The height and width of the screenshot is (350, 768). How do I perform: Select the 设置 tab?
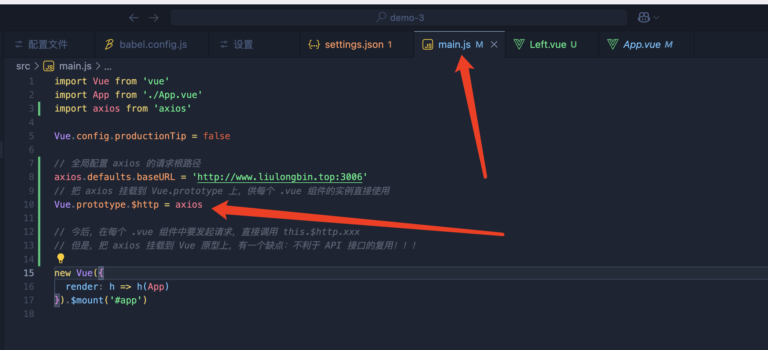click(x=243, y=44)
